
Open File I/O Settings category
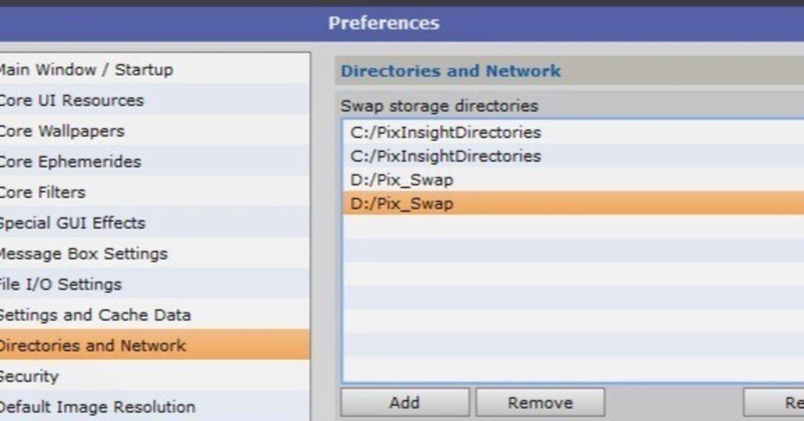pos(60,285)
